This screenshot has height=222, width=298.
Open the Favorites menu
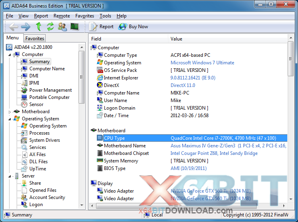[x=85, y=16]
